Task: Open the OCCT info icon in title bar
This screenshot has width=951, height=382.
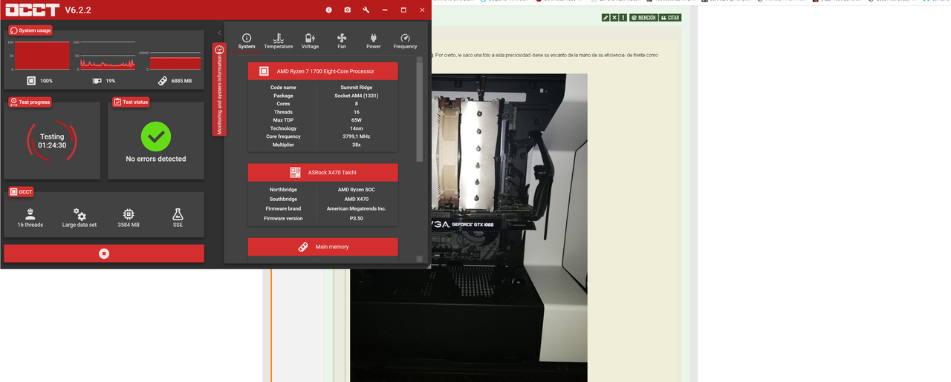Action: [x=328, y=10]
